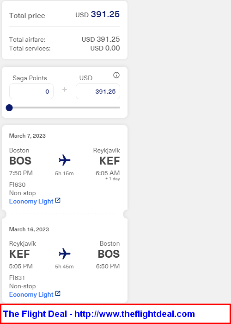Screen dimensions: 231x324
Task: Click flight number FI631
Action: tap(17, 278)
